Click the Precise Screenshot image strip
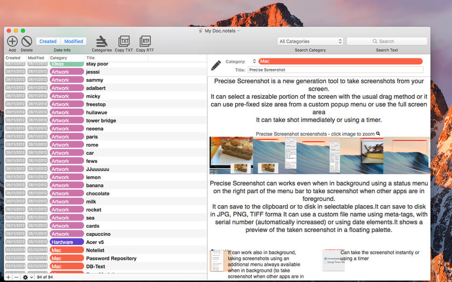Screen dimensions: 452x282 point(320,155)
